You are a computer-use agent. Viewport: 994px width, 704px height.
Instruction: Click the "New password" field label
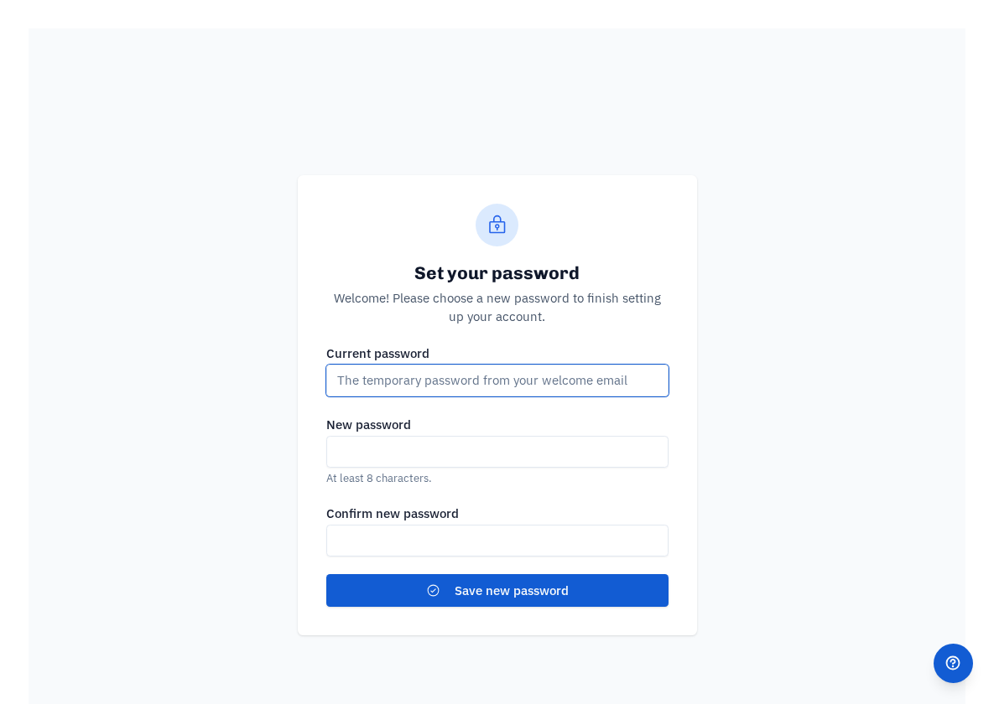point(368,425)
